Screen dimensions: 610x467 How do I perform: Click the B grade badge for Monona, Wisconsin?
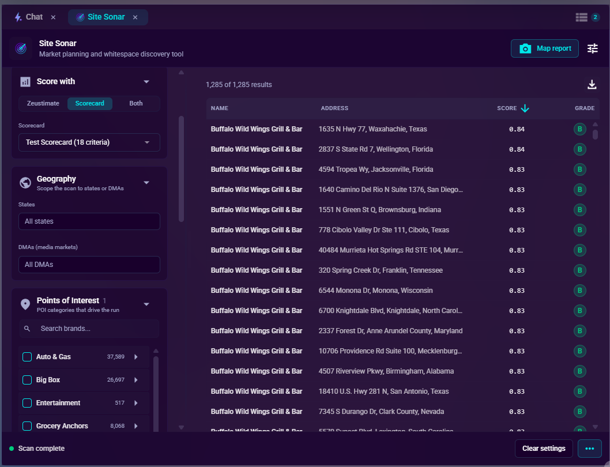579,291
